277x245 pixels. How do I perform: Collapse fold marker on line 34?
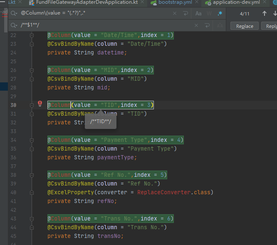[32, 140]
